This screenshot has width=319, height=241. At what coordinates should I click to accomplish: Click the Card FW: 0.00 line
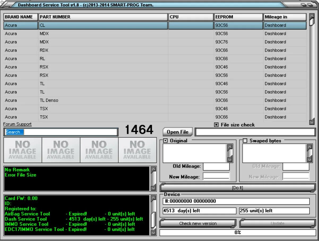[21, 198]
